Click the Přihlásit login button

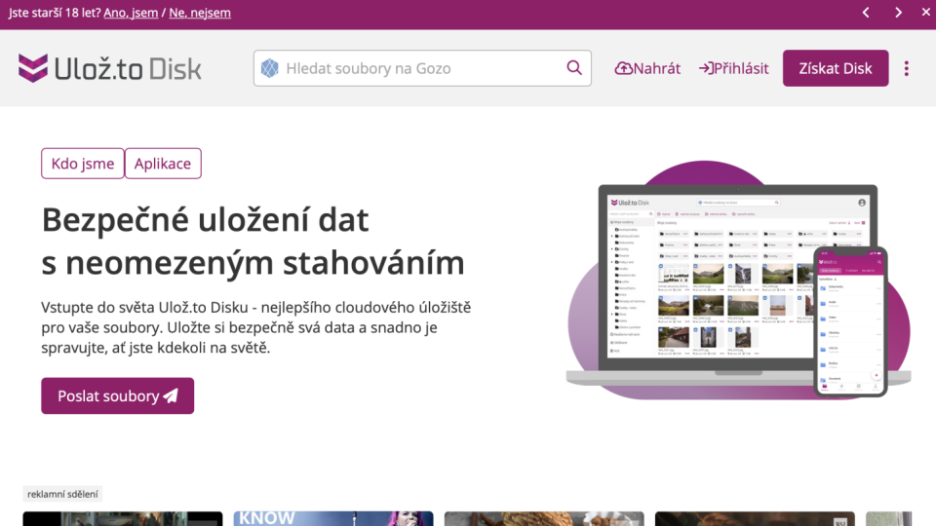click(x=733, y=68)
